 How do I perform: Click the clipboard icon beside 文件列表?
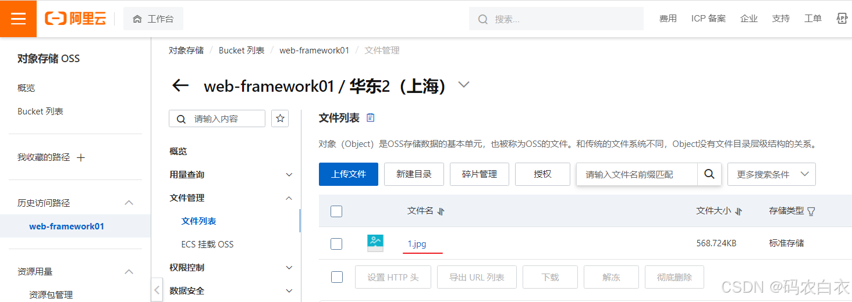(x=371, y=118)
